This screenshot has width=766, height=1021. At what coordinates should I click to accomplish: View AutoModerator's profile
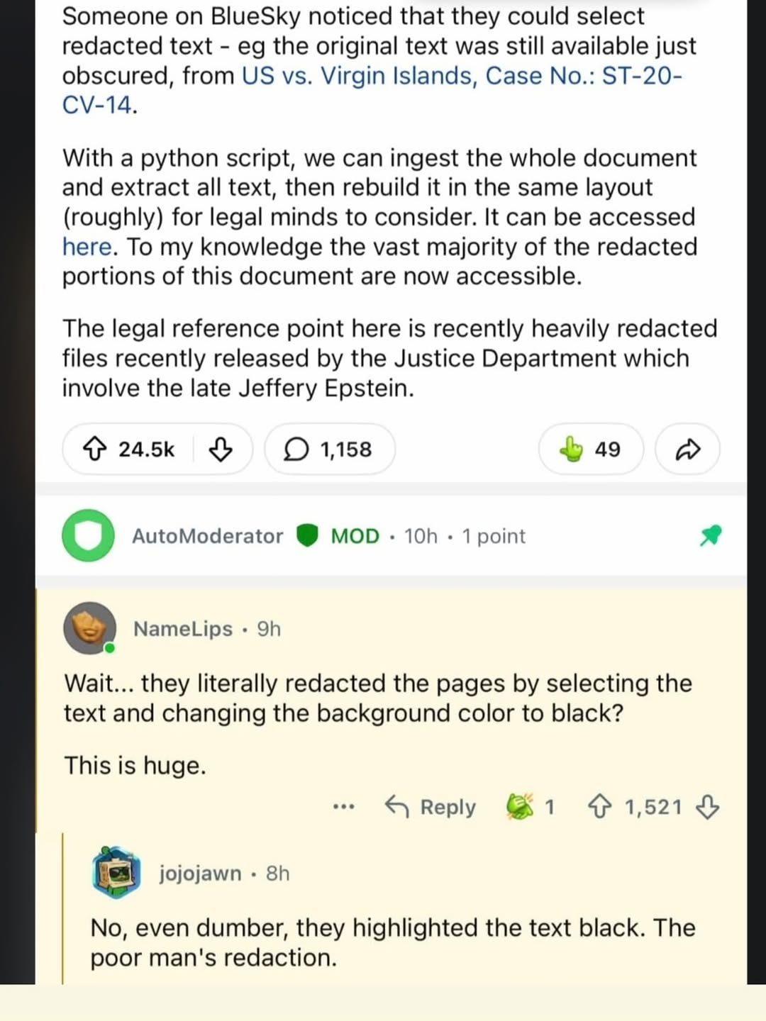coord(206,535)
